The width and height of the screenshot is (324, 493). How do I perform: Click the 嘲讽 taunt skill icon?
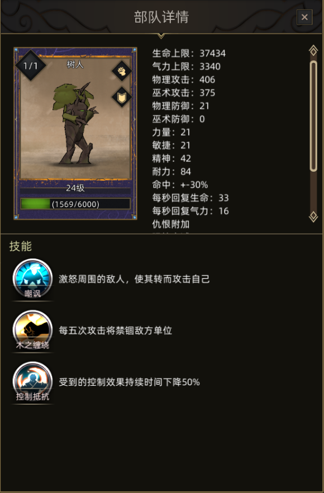coord(32,279)
